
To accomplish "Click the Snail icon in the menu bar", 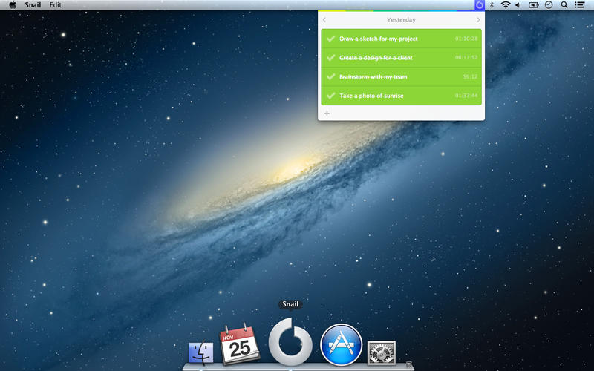I will coord(480,4).
